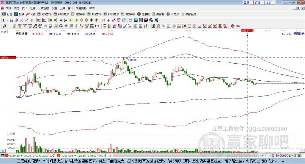Screen dimensions: 305x164
Task: Select the red crosshair circle target tool
Action: (61, 26)
